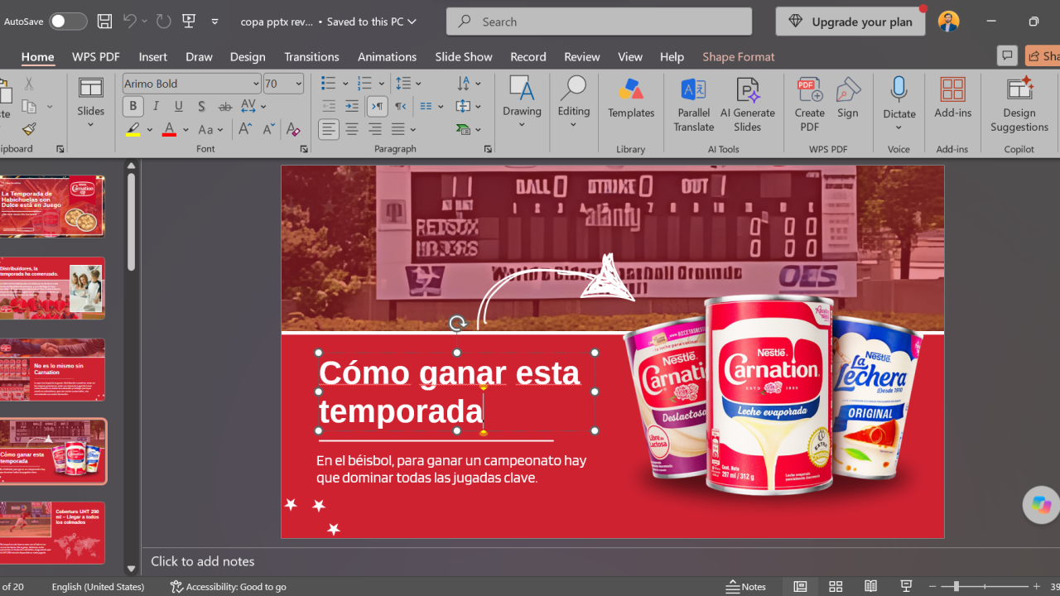Click the Undo arrow icon

tap(129, 22)
